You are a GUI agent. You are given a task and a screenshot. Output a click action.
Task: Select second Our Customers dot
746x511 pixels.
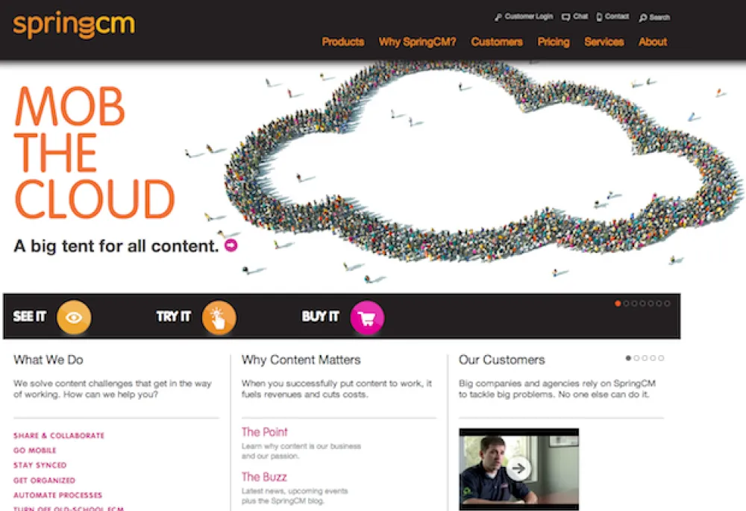636,358
